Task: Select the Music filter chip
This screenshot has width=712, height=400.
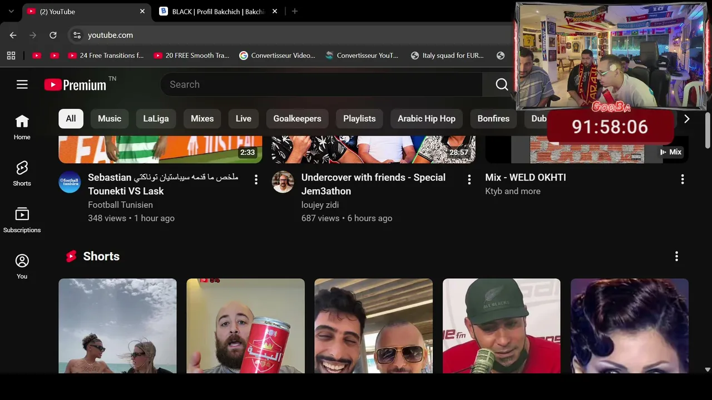Action: coord(110,118)
